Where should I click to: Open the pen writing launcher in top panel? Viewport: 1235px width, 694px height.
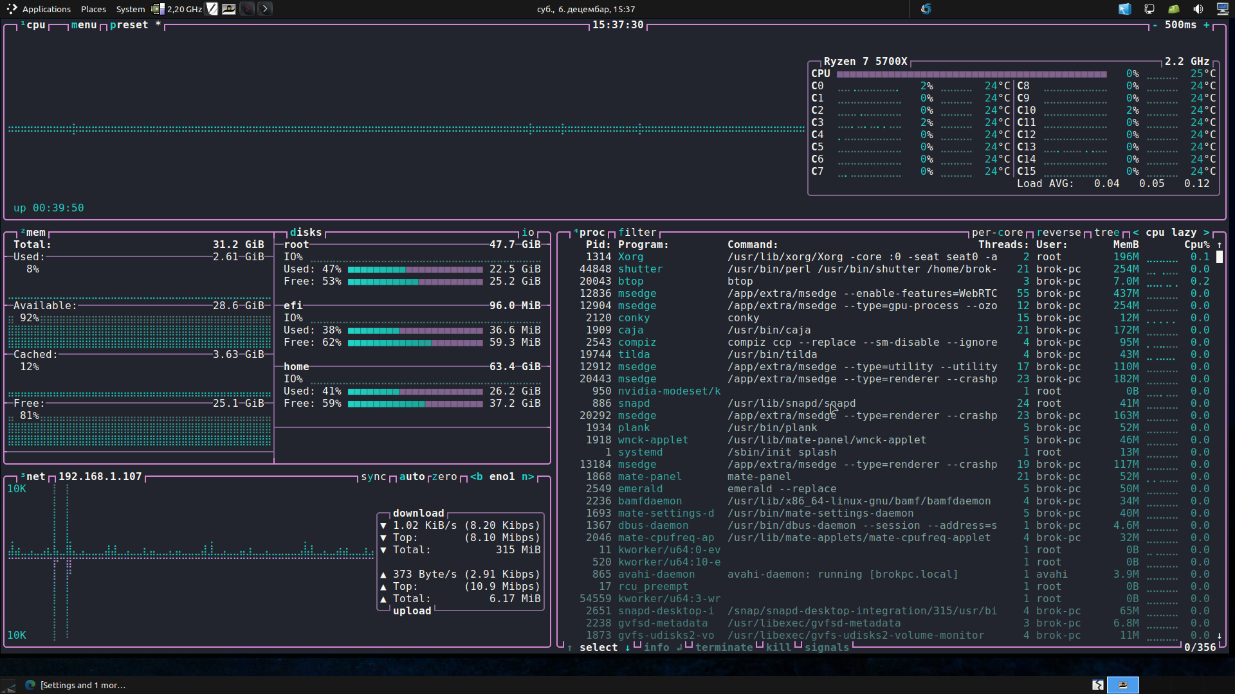pyautogui.click(x=212, y=9)
